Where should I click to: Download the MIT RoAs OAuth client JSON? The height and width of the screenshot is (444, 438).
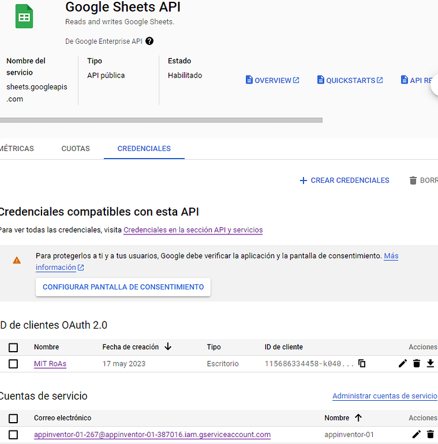click(x=430, y=363)
